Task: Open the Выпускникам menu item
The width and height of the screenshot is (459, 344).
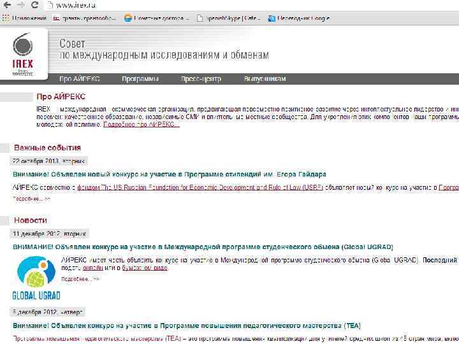Action: 265,79
